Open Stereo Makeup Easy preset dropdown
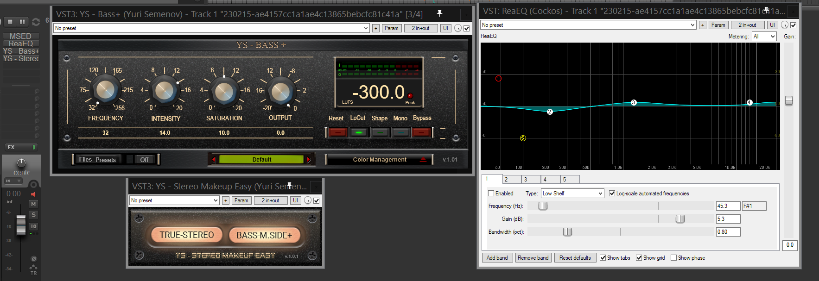819x281 pixels. point(174,200)
